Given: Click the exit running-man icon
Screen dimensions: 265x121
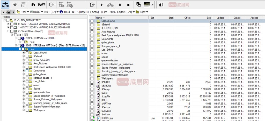Looking at the screenshot, I should point(161,4).
